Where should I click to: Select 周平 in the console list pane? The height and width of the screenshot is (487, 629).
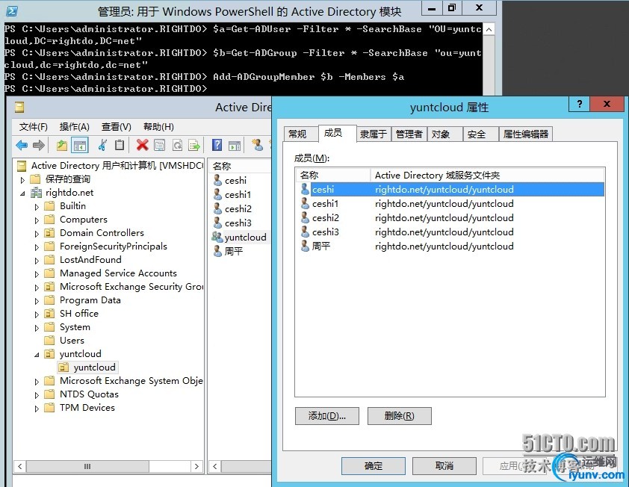(234, 251)
